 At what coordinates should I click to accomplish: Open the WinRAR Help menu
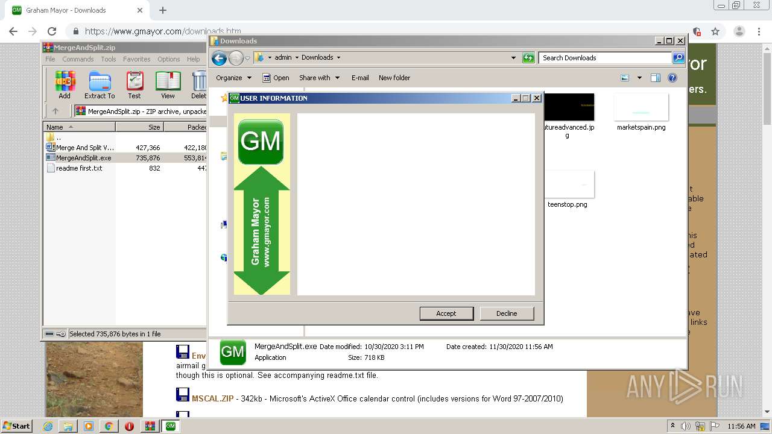coord(194,59)
